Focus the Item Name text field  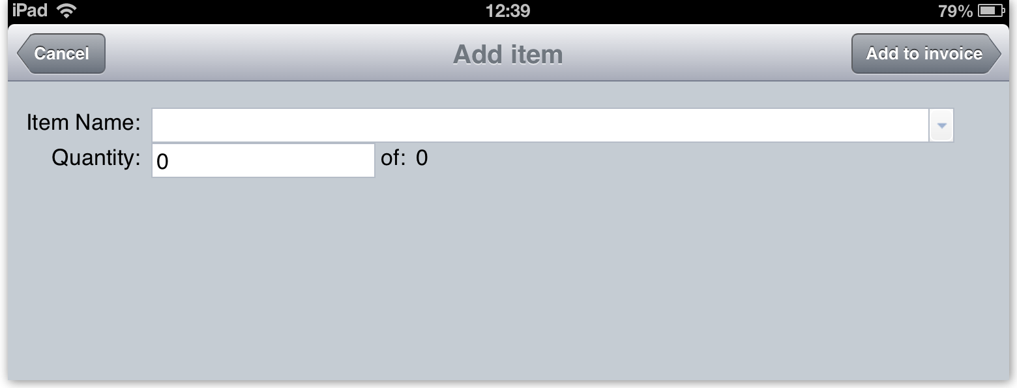pos(540,125)
